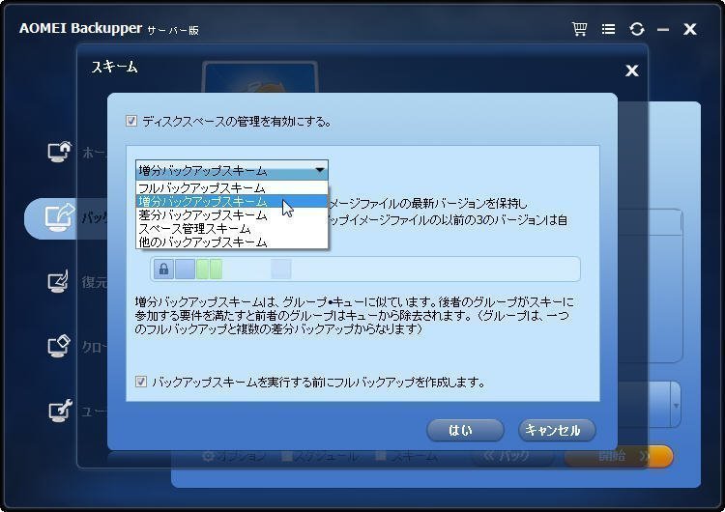Confirm with the はい button

(x=465, y=430)
